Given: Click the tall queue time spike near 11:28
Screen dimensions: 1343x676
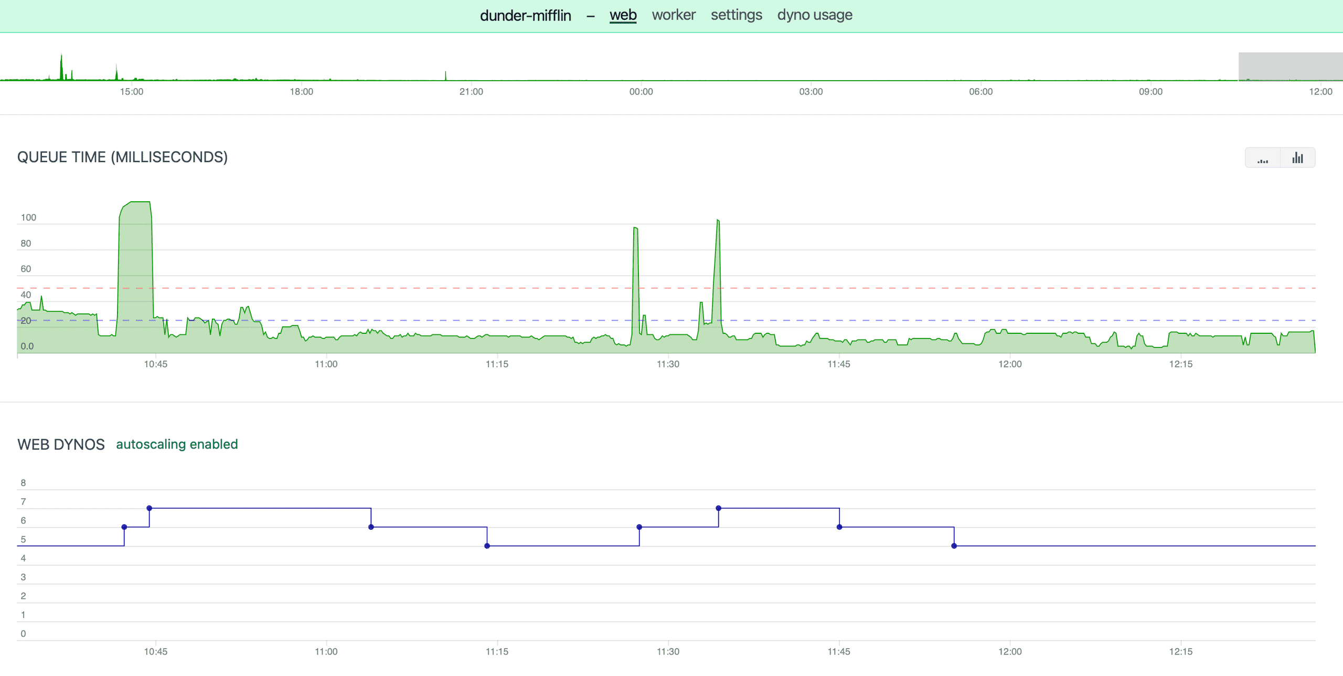Looking at the screenshot, I should pos(636,246).
